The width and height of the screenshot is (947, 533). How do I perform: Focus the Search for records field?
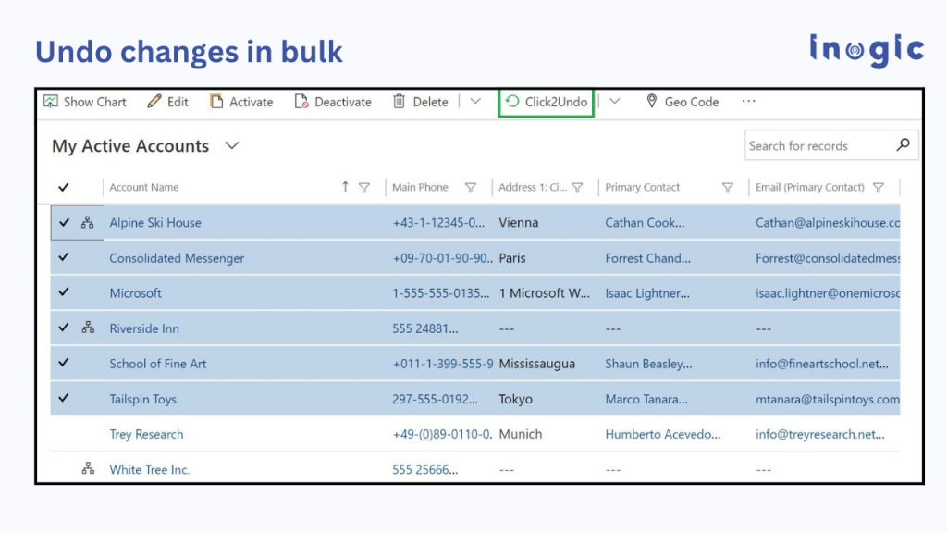point(819,145)
